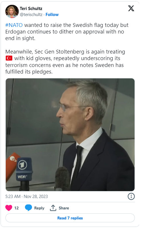Open the Twitter info circle icon
The image size is (142, 228).
coord(131,197)
